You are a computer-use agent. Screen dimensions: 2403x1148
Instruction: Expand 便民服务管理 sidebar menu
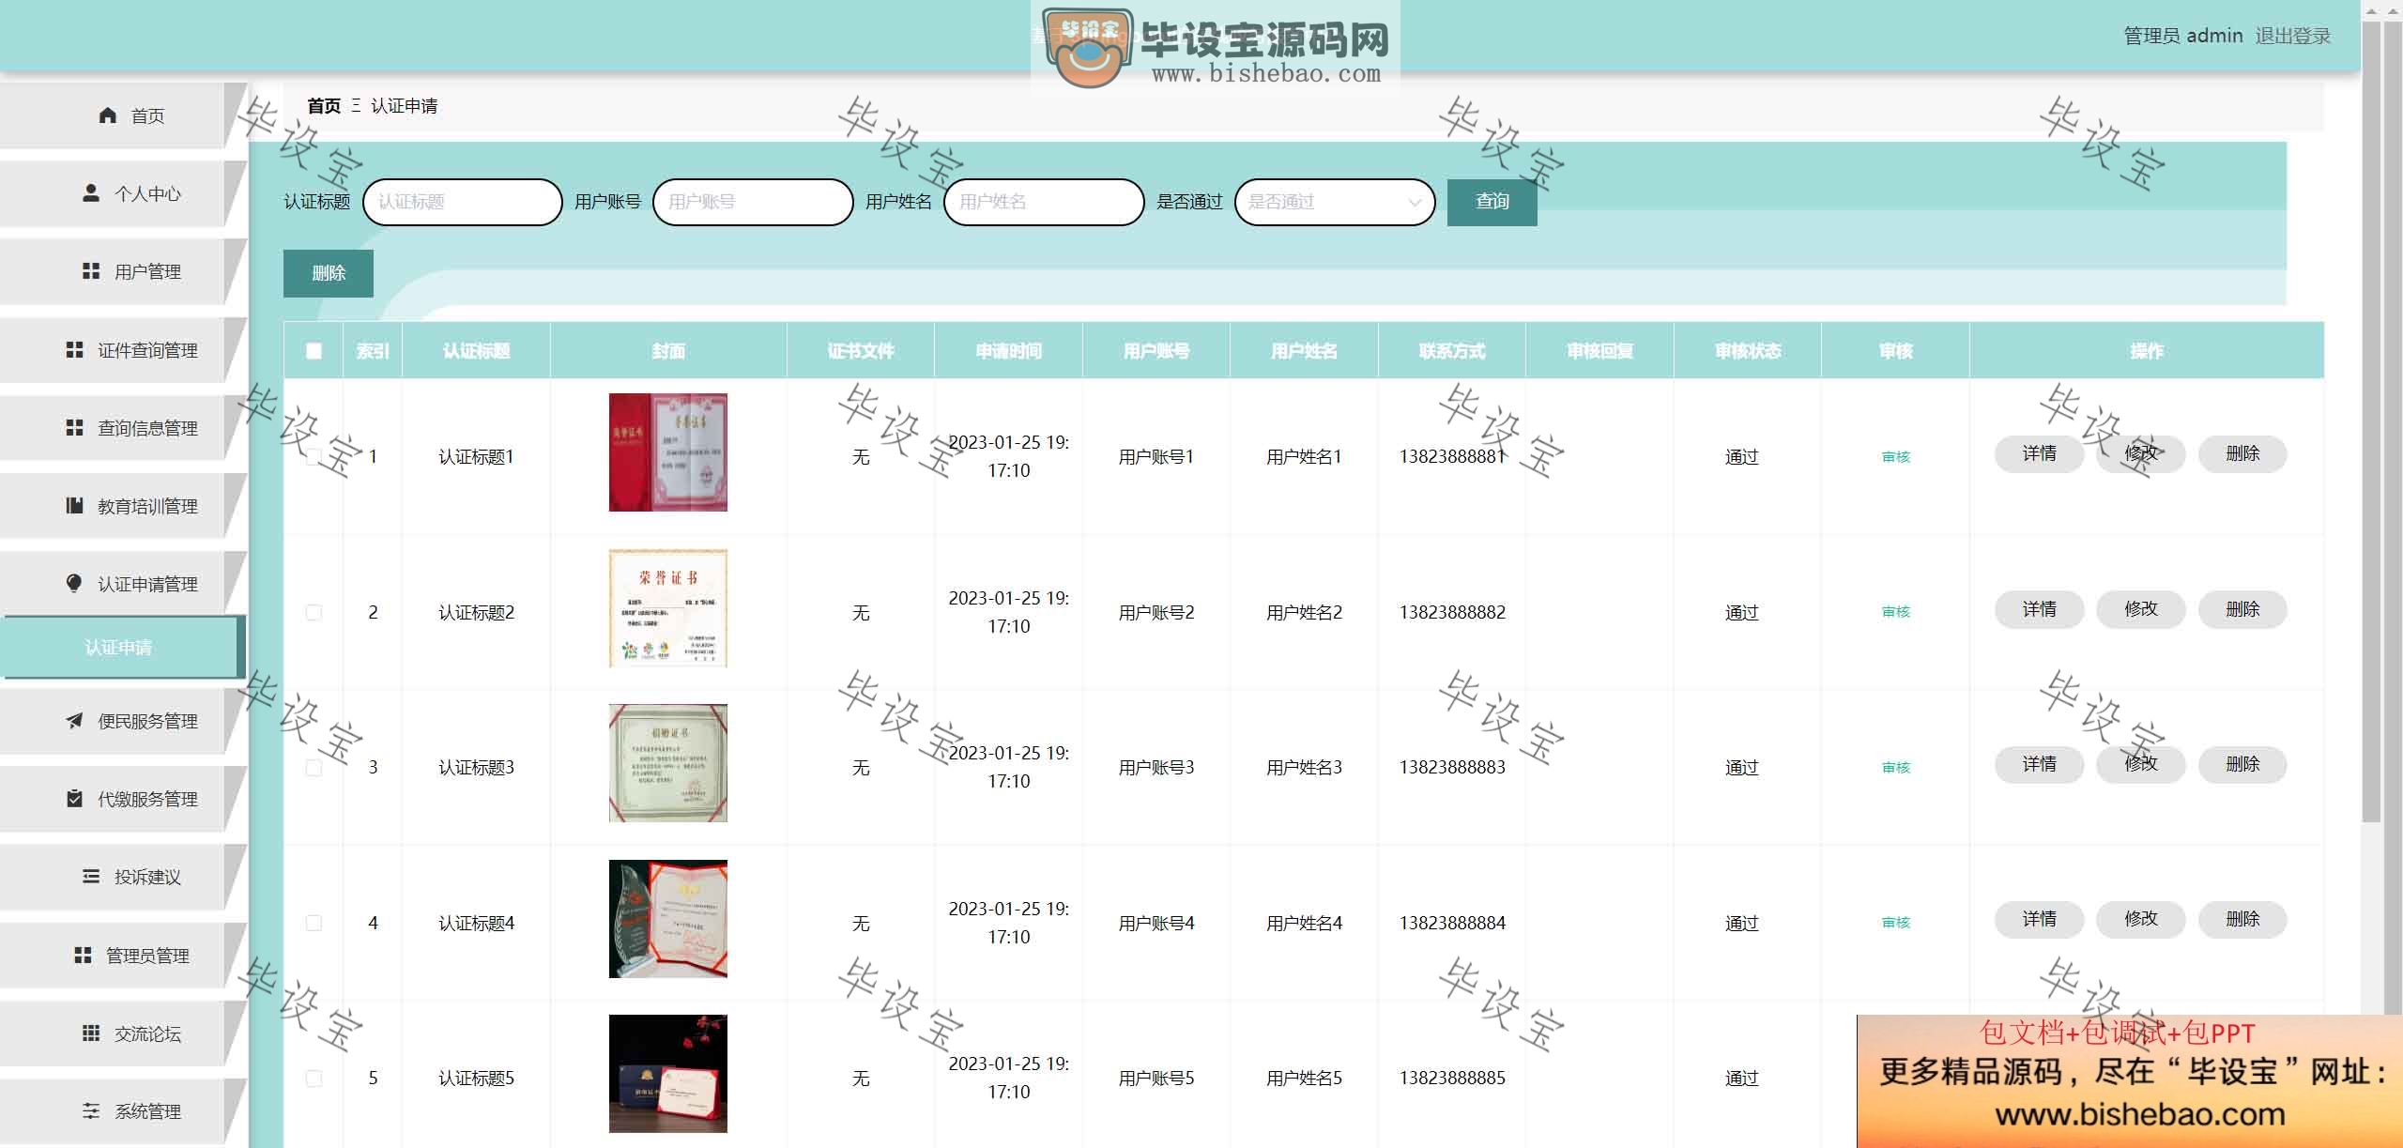click(124, 720)
